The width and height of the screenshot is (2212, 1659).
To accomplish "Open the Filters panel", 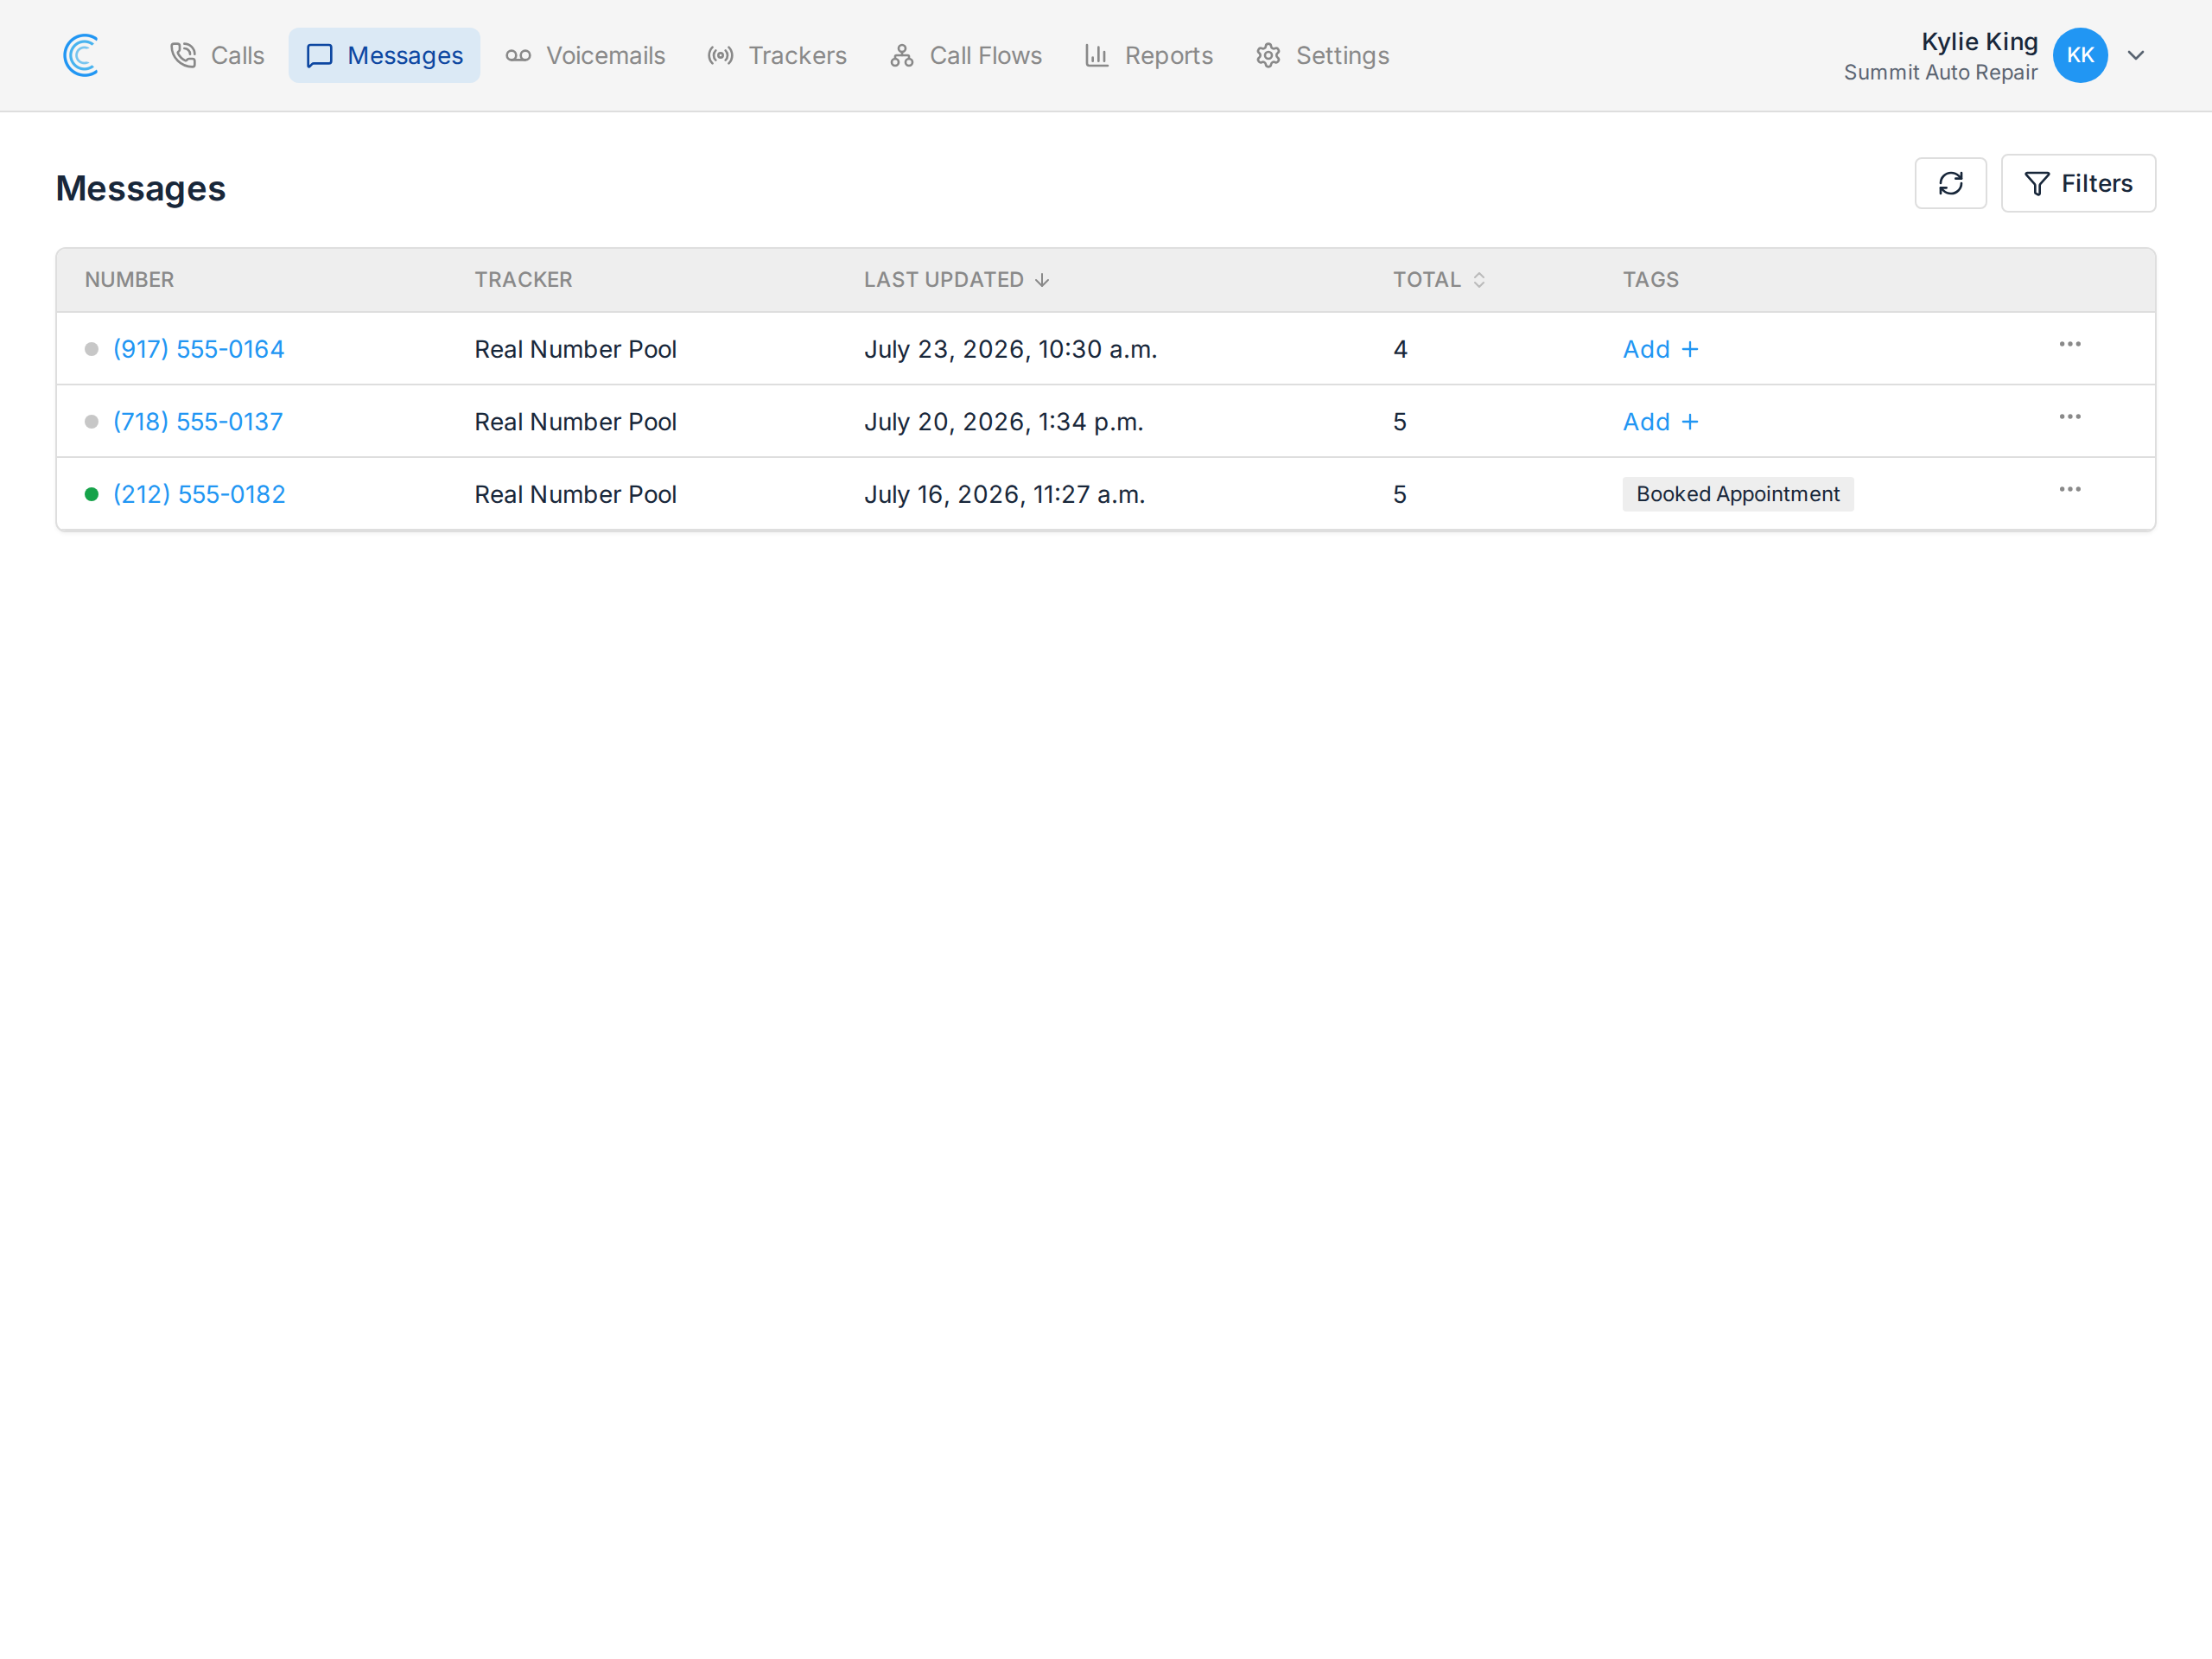I will click(x=2078, y=183).
